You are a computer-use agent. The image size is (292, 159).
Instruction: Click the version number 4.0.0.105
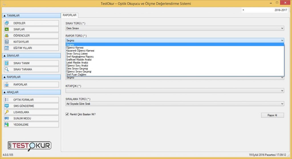tap(8, 155)
